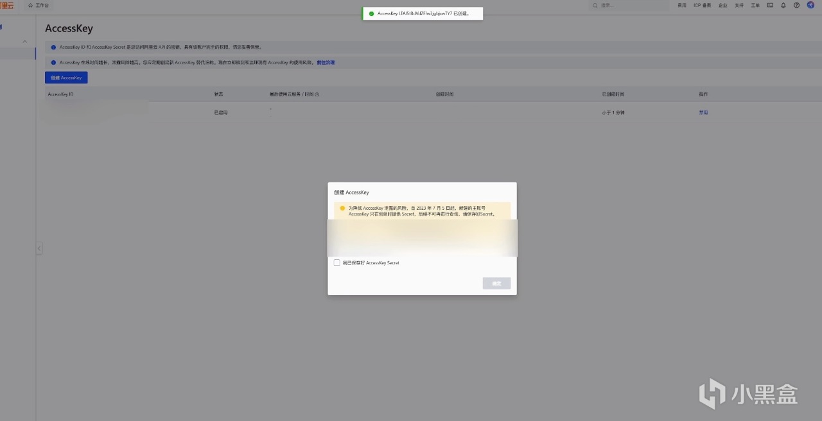This screenshot has height=421, width=822.
Task: Open the 费用 menu
Action: click(682, 5)
